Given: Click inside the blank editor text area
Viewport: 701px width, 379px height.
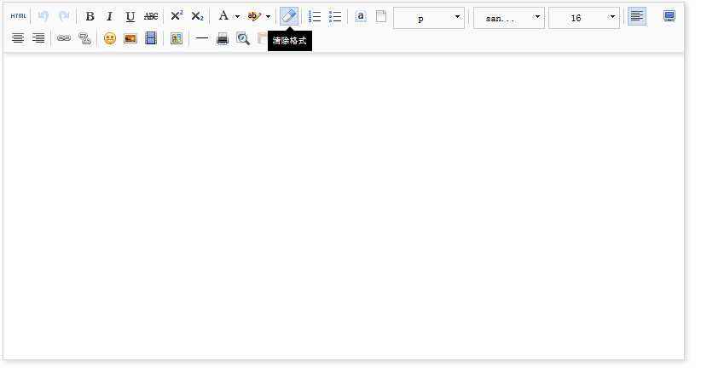Looking at the screenshot, I should click(x=344, y=205).
